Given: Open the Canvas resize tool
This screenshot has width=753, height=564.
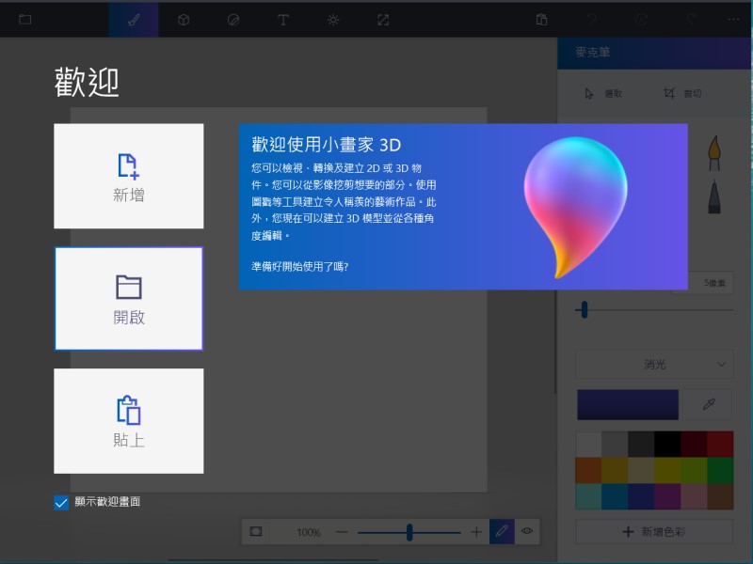Looking at the screenshot, I should pyautogui.click(x=383, y=20).
